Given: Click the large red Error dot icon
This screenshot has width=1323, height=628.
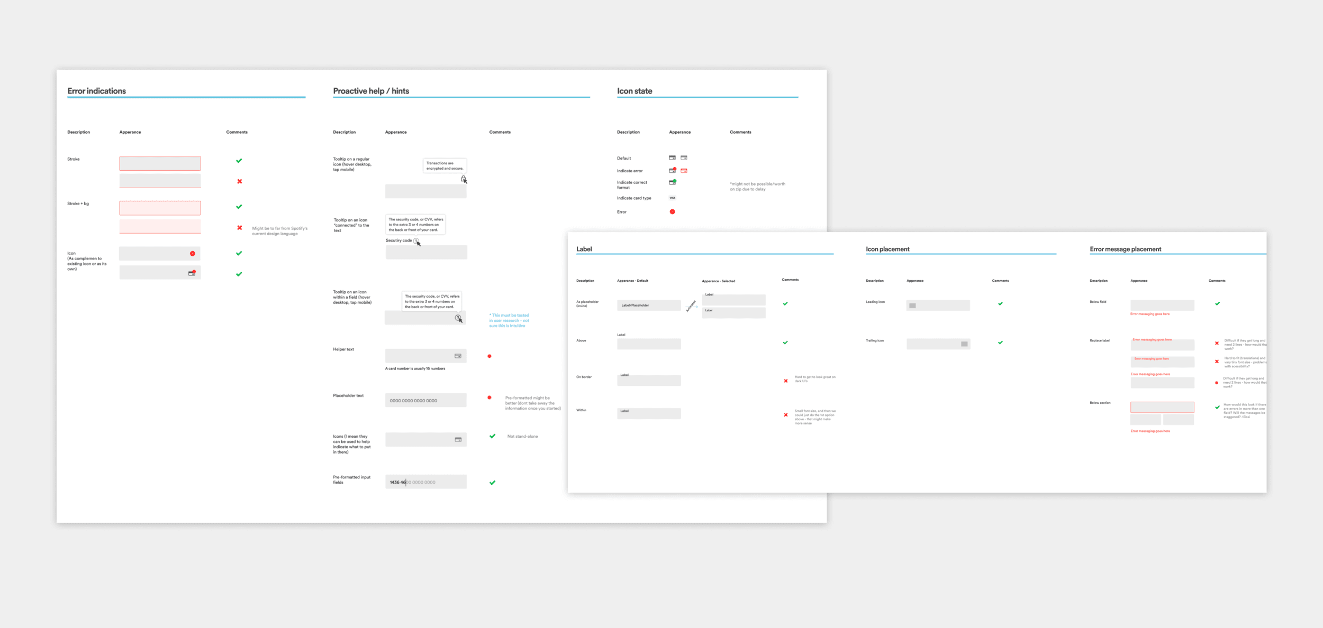Looking at the screenshot, I should (x=672, y=211).
